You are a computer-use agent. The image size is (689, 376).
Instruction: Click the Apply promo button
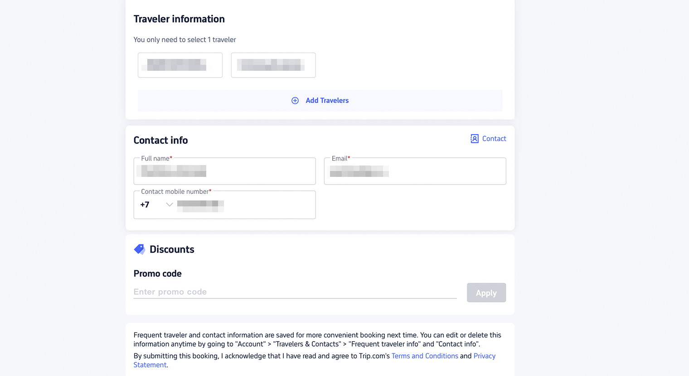tap(486, 293)
